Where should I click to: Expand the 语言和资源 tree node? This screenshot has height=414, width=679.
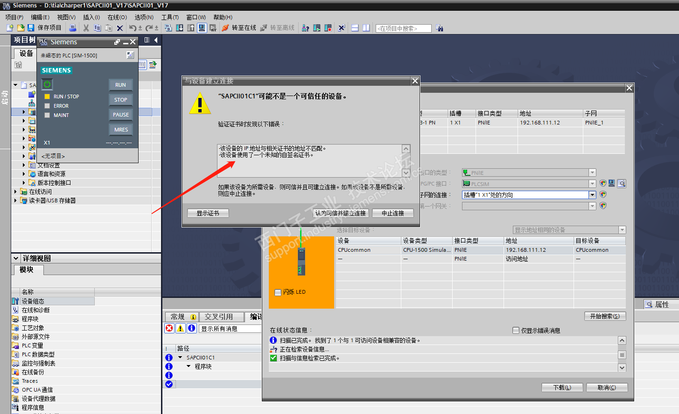click(x=24, y=174)
